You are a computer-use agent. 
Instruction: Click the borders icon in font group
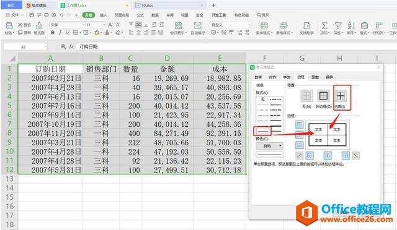(76, 32)
